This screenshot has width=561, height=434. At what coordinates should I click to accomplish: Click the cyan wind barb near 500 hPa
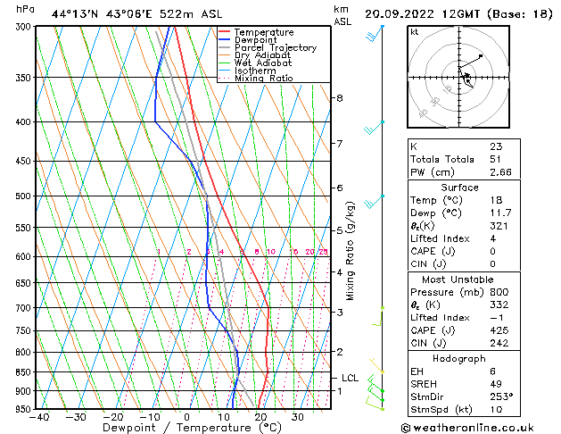pos(373,201)
